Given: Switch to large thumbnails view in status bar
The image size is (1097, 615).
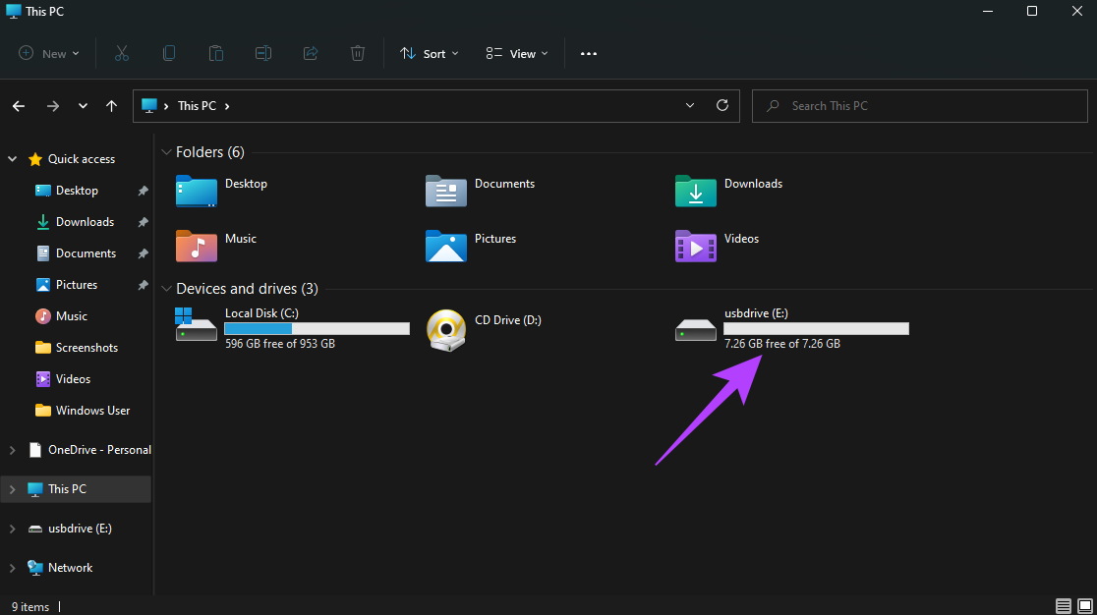Looking at the screenshot, I should pyautogui.click(x=1084, y=606).
